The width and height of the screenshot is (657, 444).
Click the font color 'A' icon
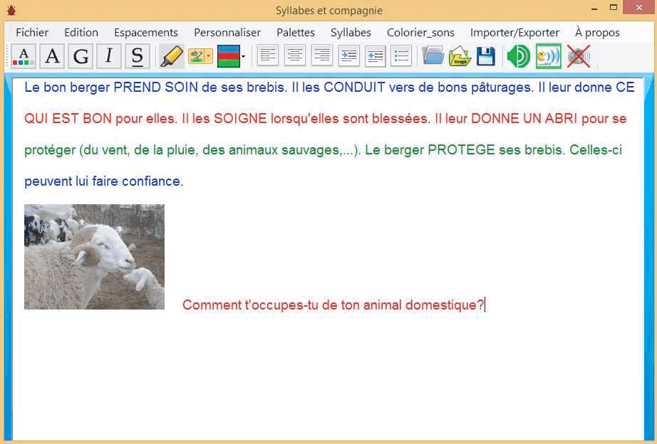(24, 56)
